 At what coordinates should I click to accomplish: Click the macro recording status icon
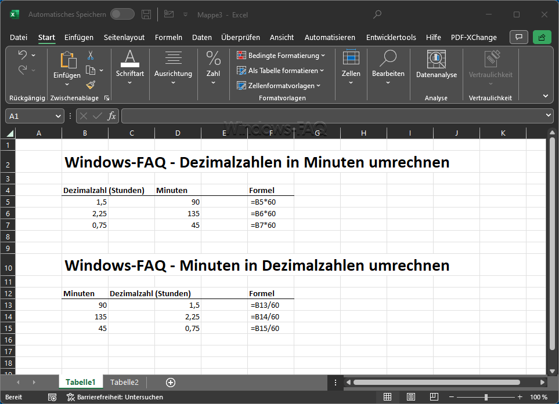click(x=52, y=397)
